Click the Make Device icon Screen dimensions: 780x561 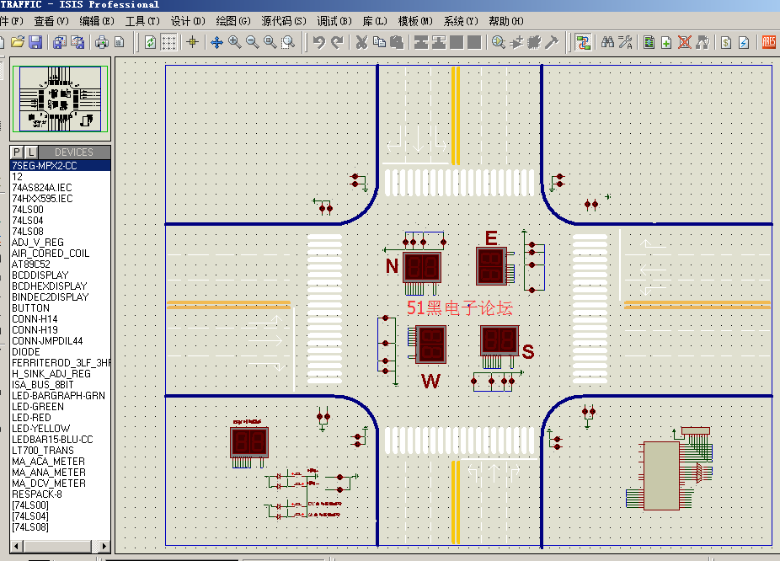[516, 42]
